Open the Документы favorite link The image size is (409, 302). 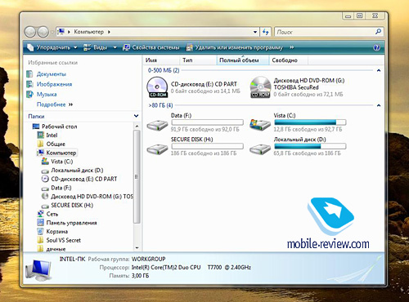coord(52,74)
